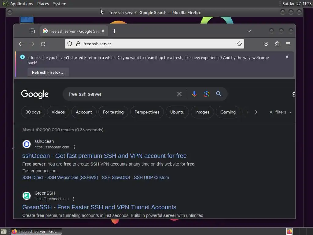Click the clock showing Sat Jan 27

click(x=297, y=4)
